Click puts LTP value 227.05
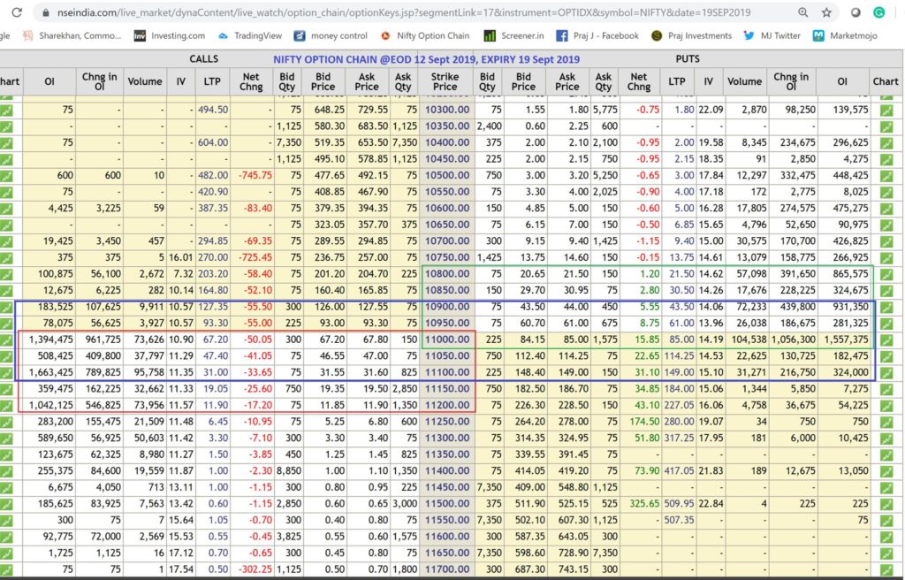Screen dimensions: 905x580 tap(679, 406)
